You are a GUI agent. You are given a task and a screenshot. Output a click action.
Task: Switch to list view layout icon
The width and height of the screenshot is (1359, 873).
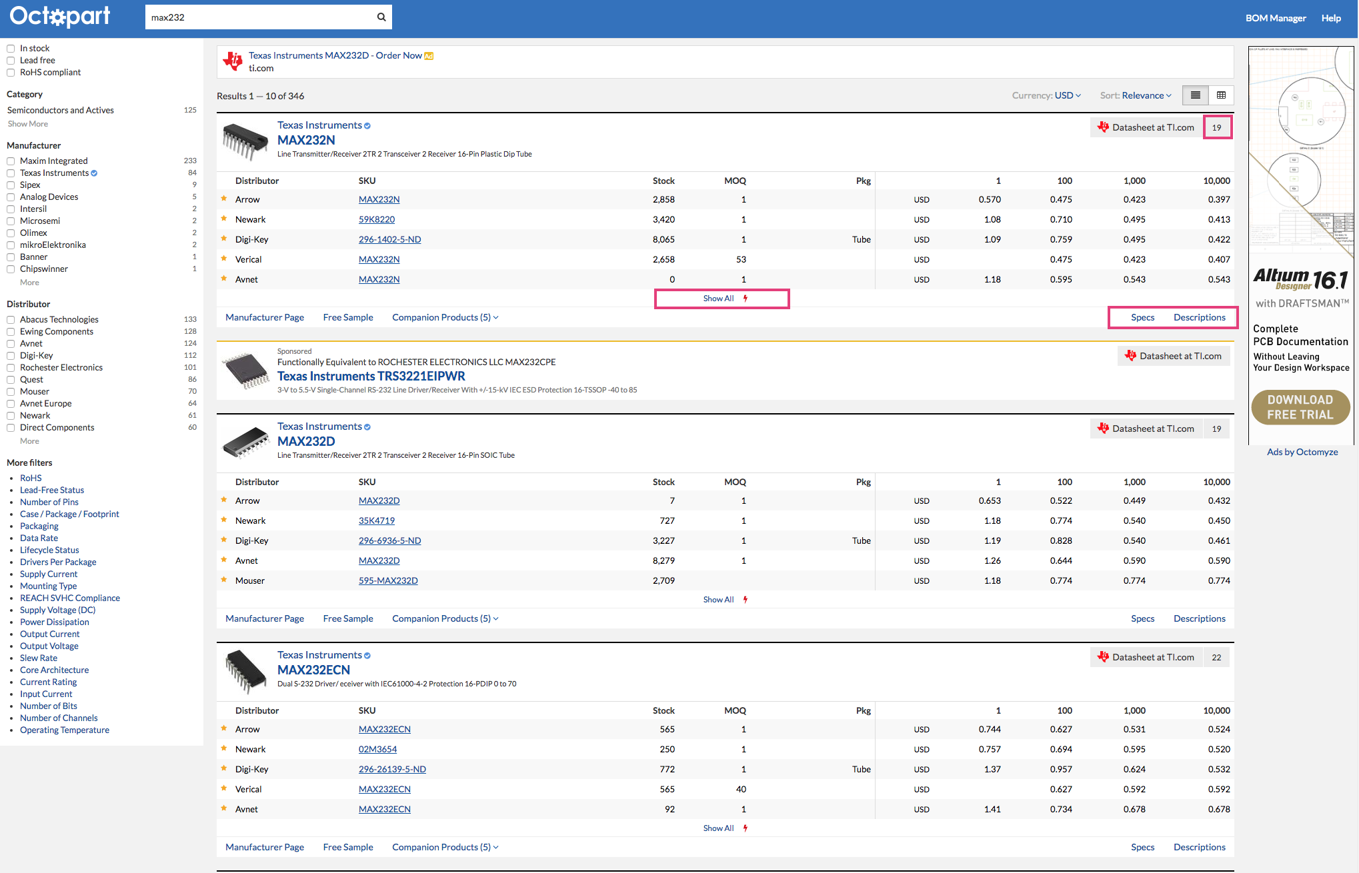[1196, 95]
